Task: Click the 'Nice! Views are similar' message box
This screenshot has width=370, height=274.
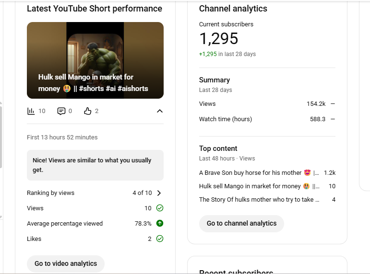Action: [x=95, y=165]
